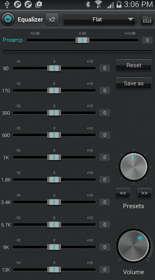This screenshot has width=155, height=280.
Task: Open the graph view icon in the top bar
Action: coord(147,19)
